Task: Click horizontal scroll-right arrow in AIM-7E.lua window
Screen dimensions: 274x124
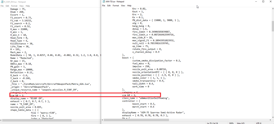Action: point(270,120)
